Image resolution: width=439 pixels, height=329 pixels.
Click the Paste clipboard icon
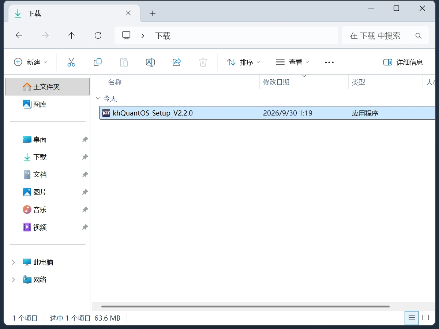click(x=124, y=62)
